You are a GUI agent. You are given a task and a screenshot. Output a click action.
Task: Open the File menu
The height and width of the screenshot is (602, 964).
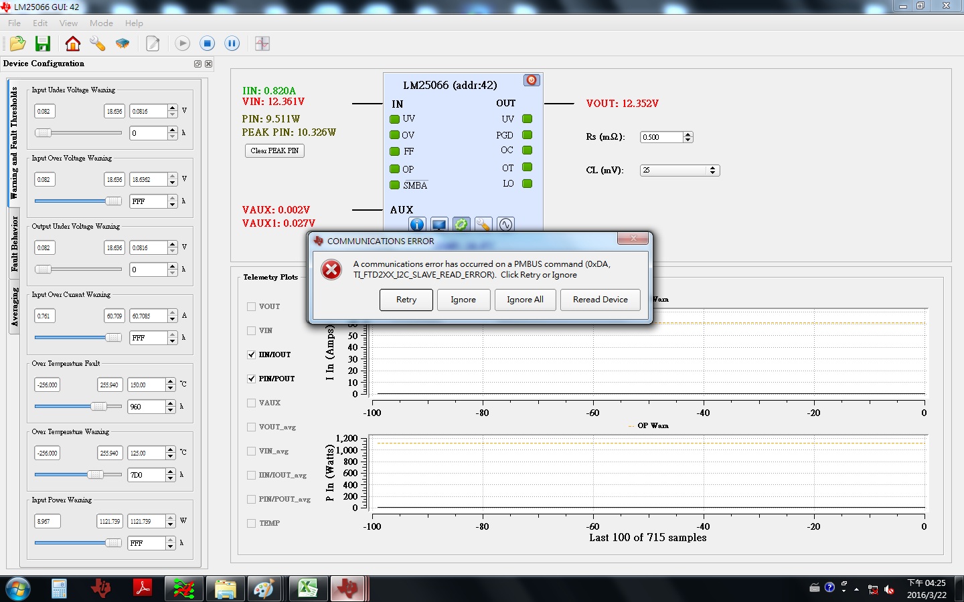pyautogui.click(x=14, y=23)
